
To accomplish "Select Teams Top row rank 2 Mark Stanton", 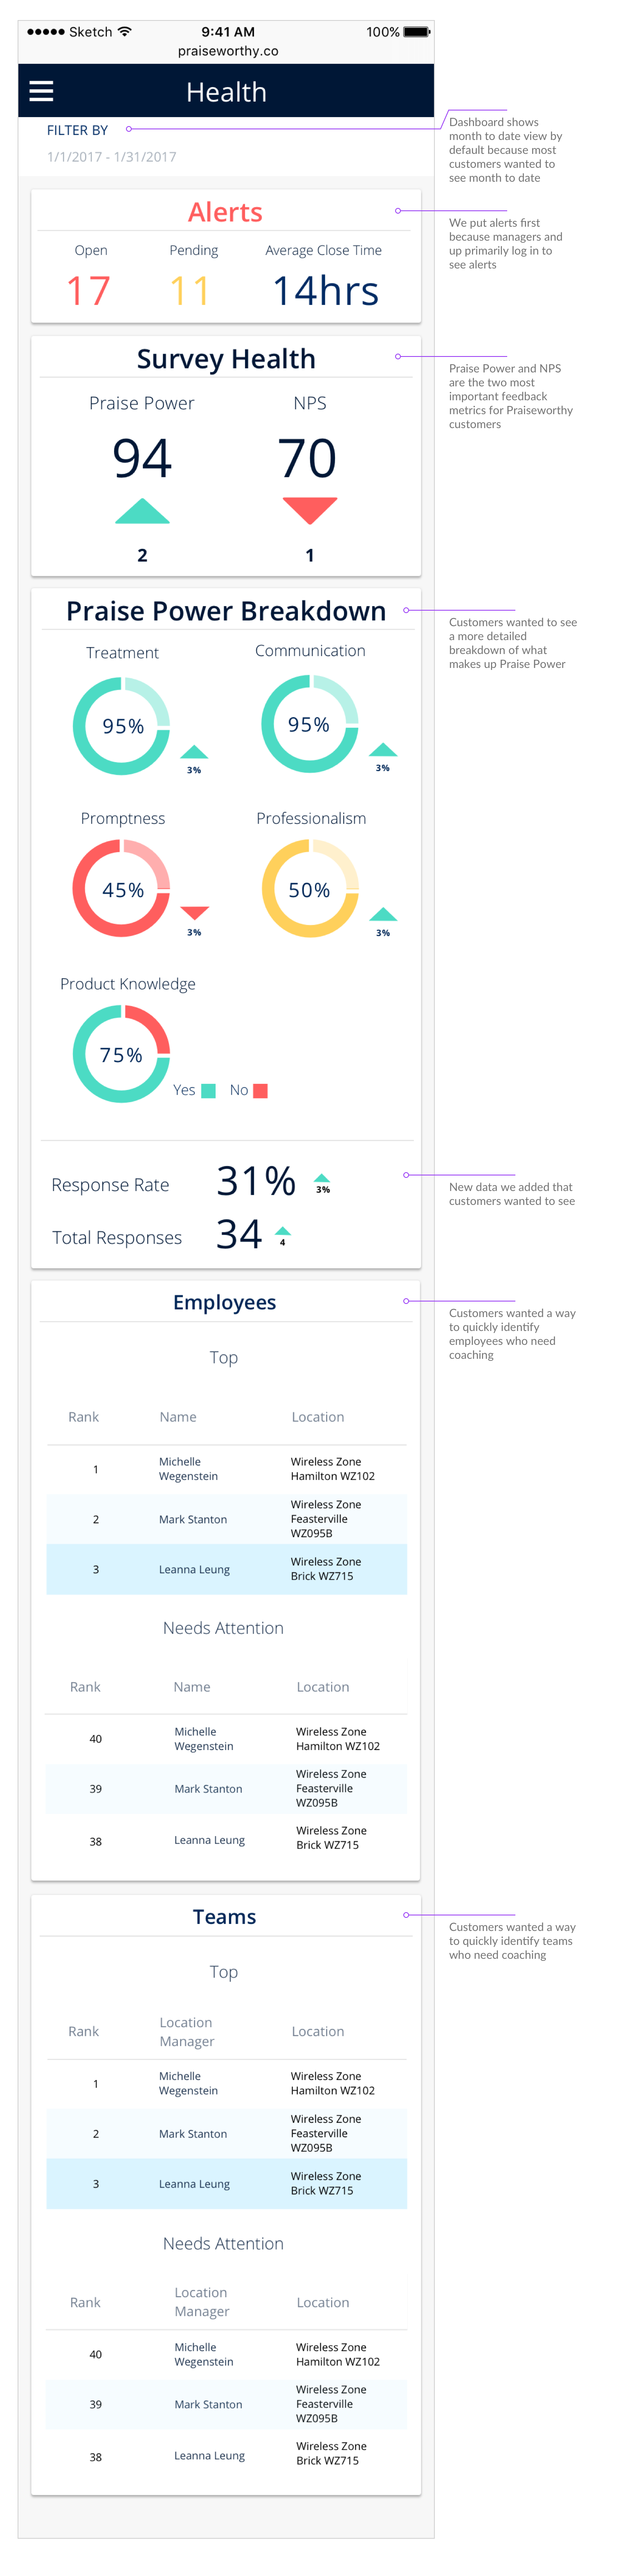I will coord(226,2135).
